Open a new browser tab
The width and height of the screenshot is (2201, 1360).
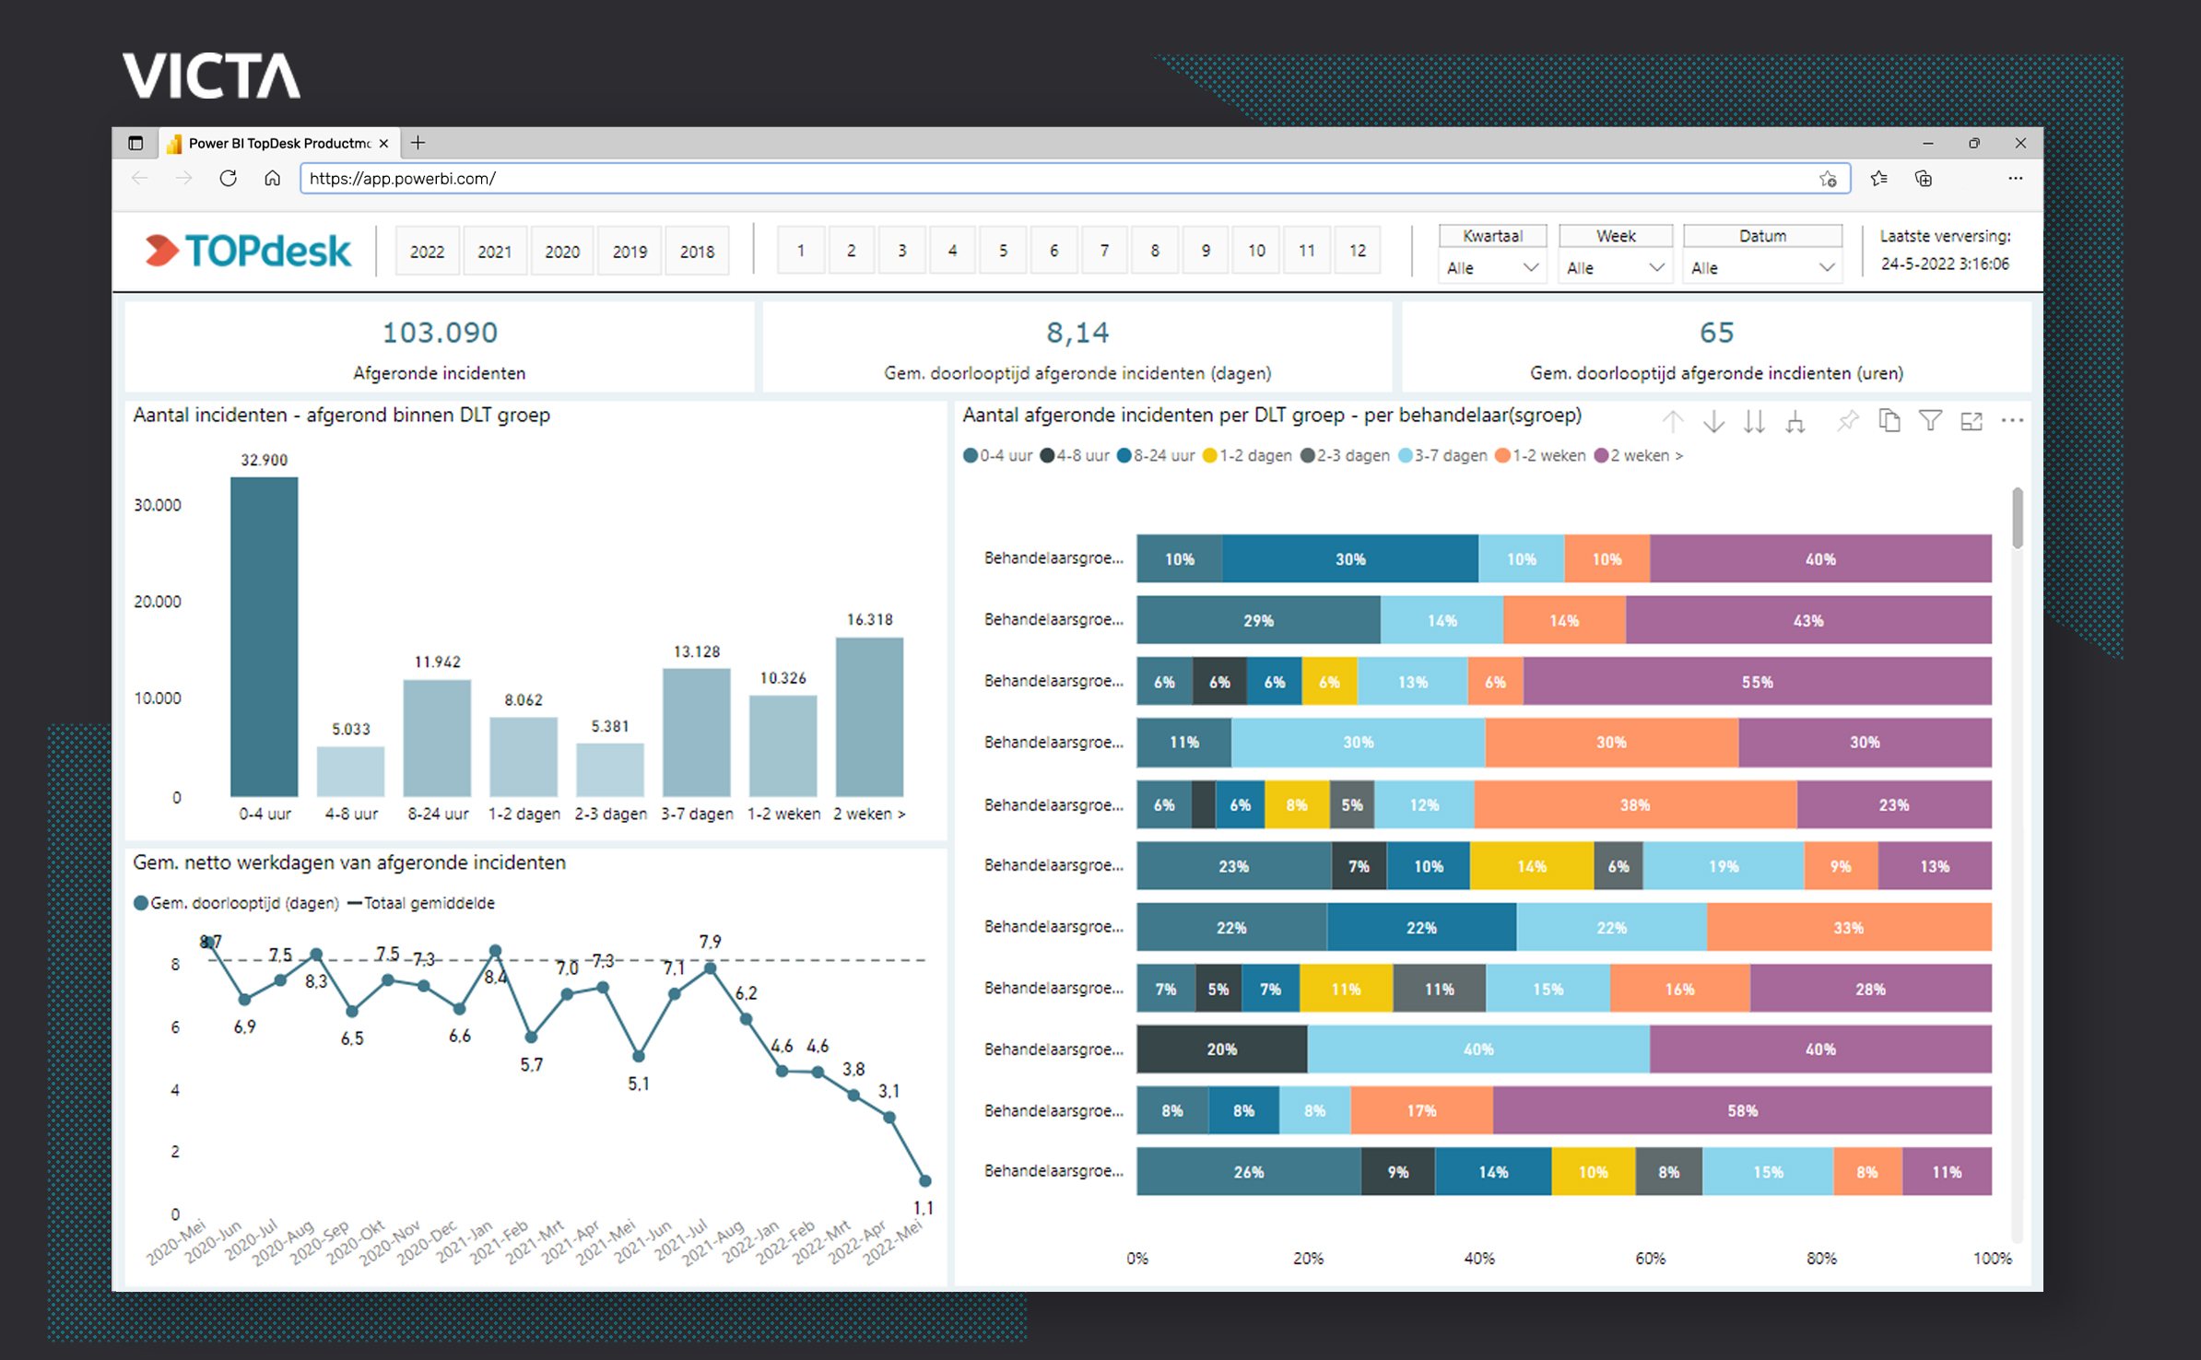[418, 143]
